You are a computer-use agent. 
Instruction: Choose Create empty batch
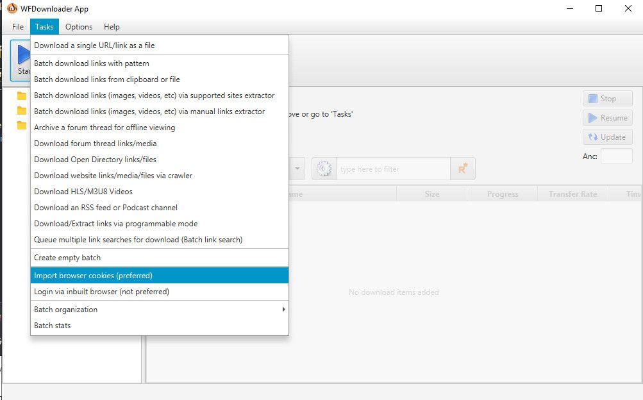pyautogui.click(x=160, y=258)
